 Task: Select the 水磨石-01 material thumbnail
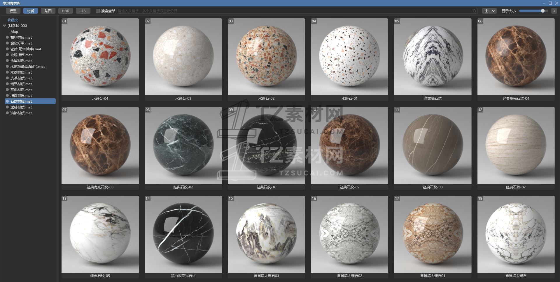point(349,57)
